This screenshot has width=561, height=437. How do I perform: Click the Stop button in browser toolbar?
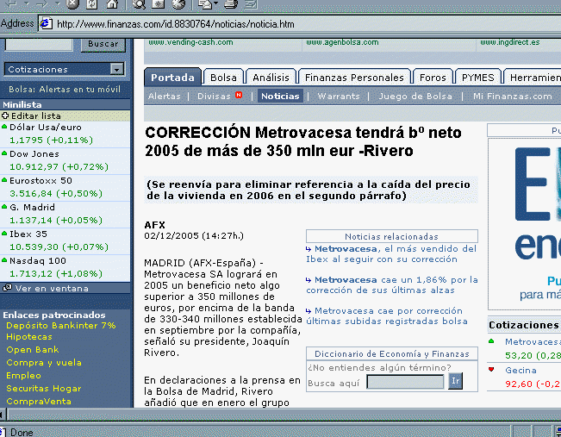click(x=73, y=4)
